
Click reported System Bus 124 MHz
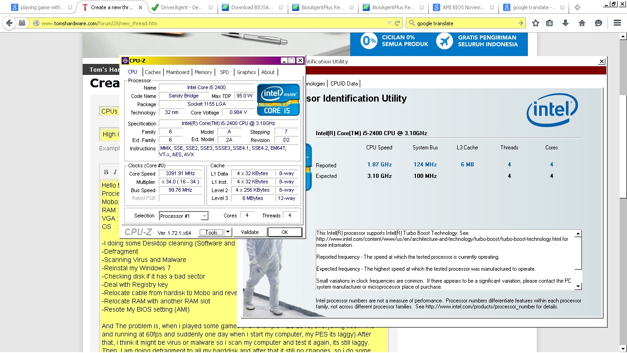pyautogui.click(x=425, y=165)
